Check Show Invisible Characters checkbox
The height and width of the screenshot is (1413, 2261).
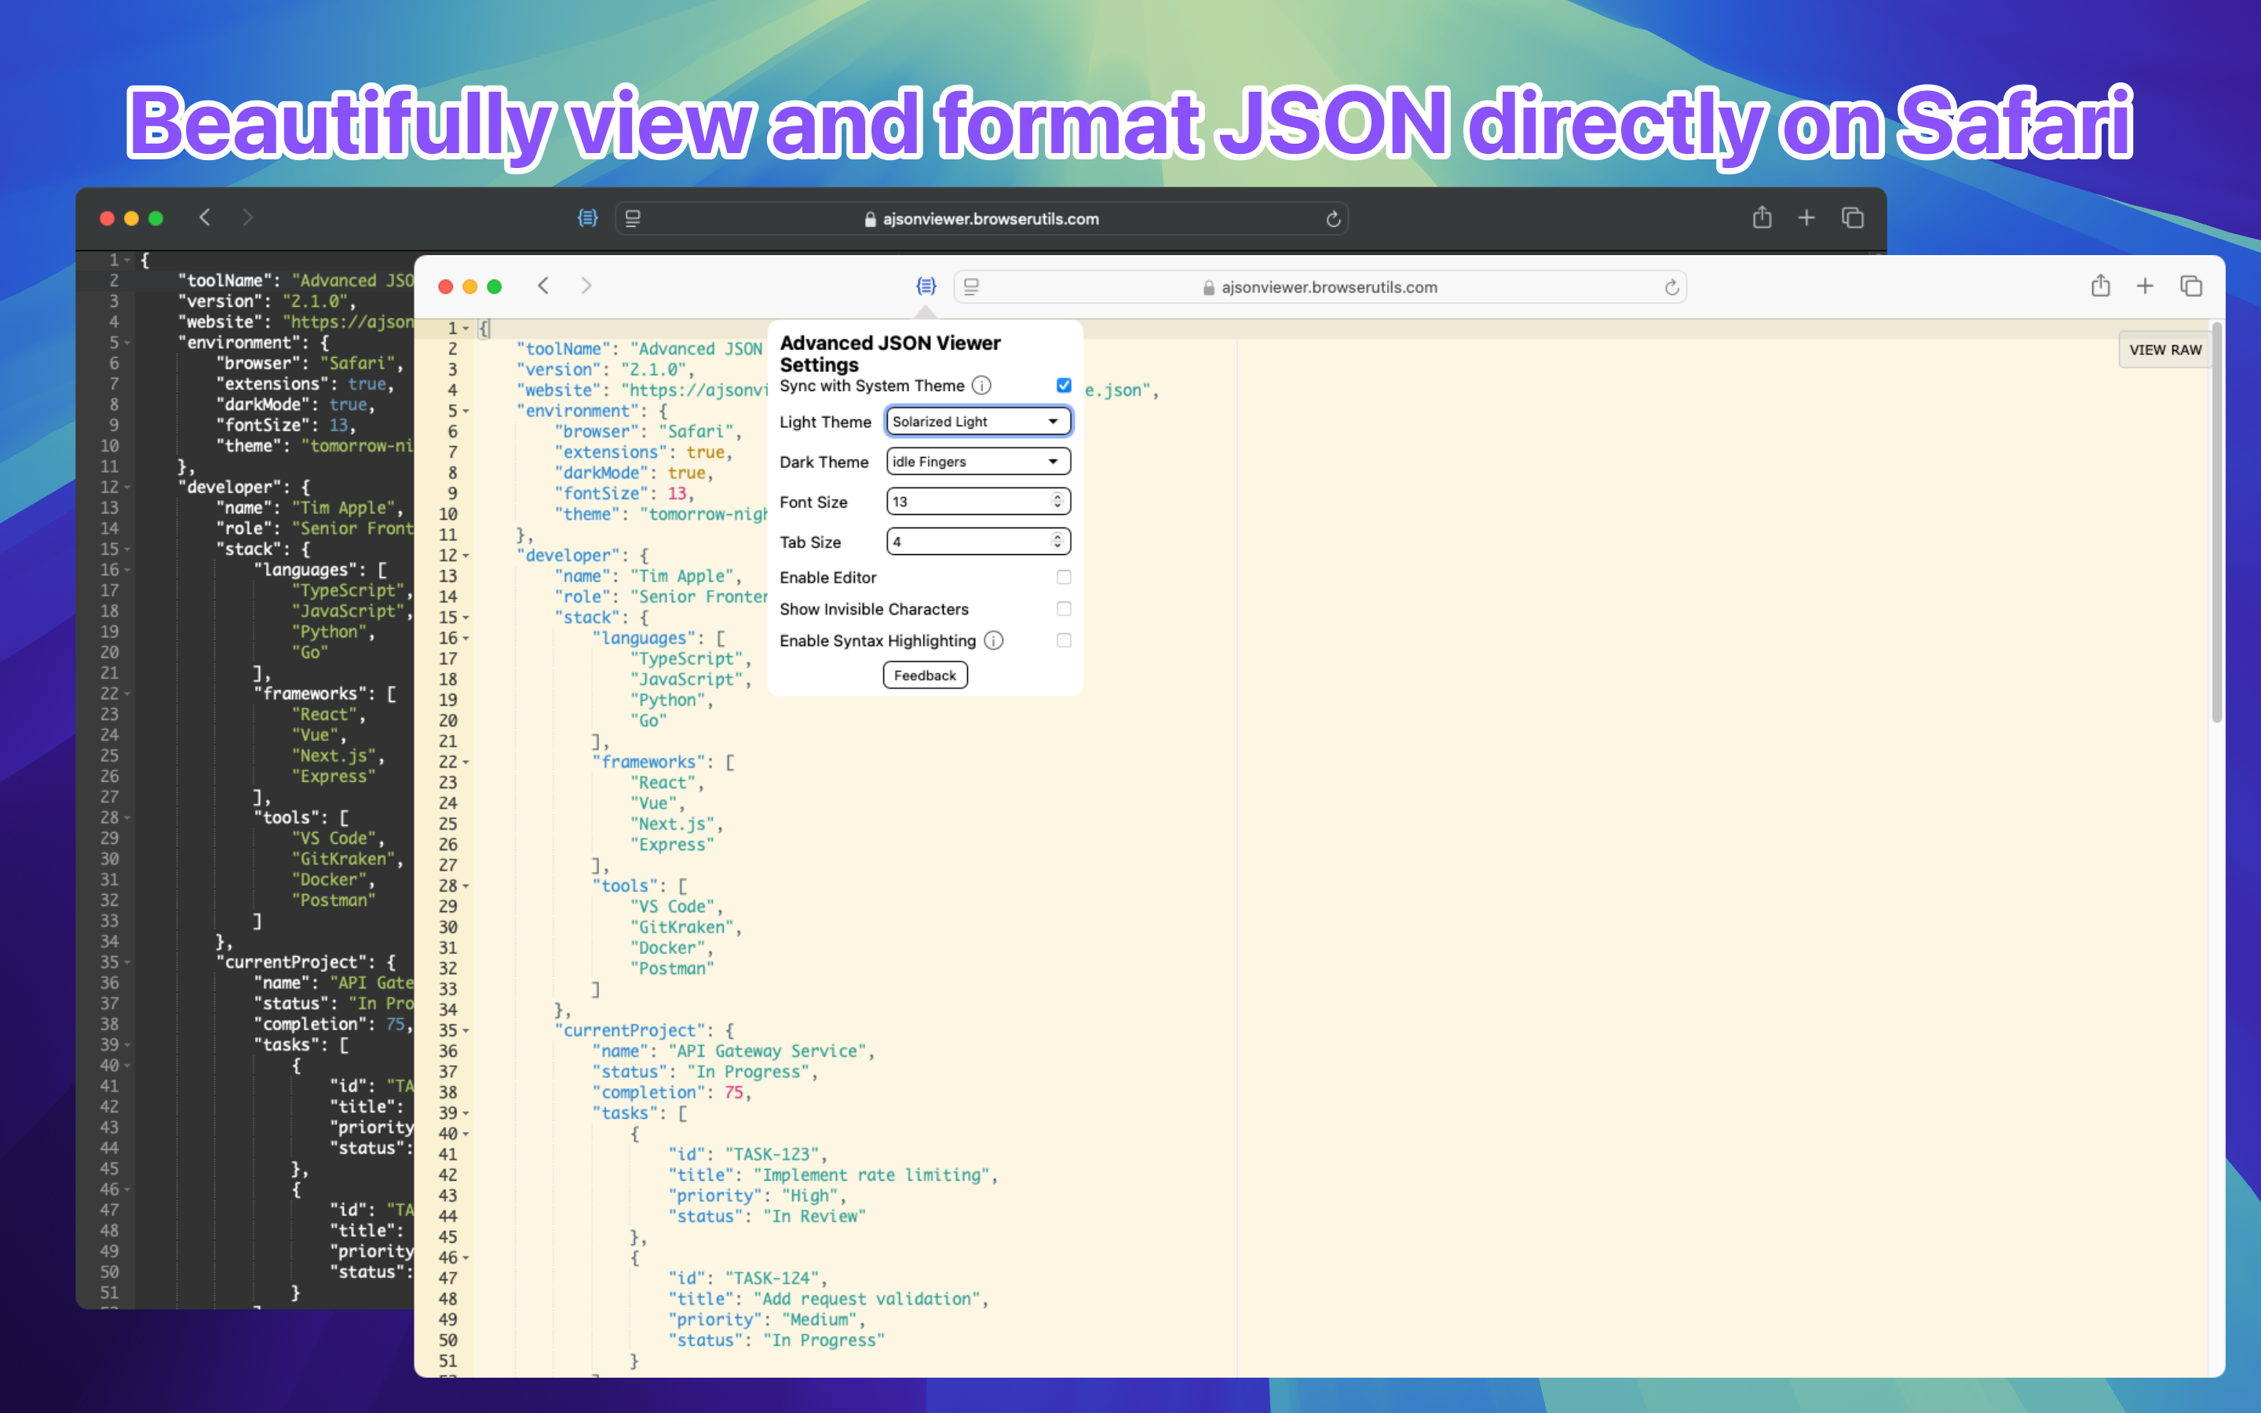click(1063, 609)
